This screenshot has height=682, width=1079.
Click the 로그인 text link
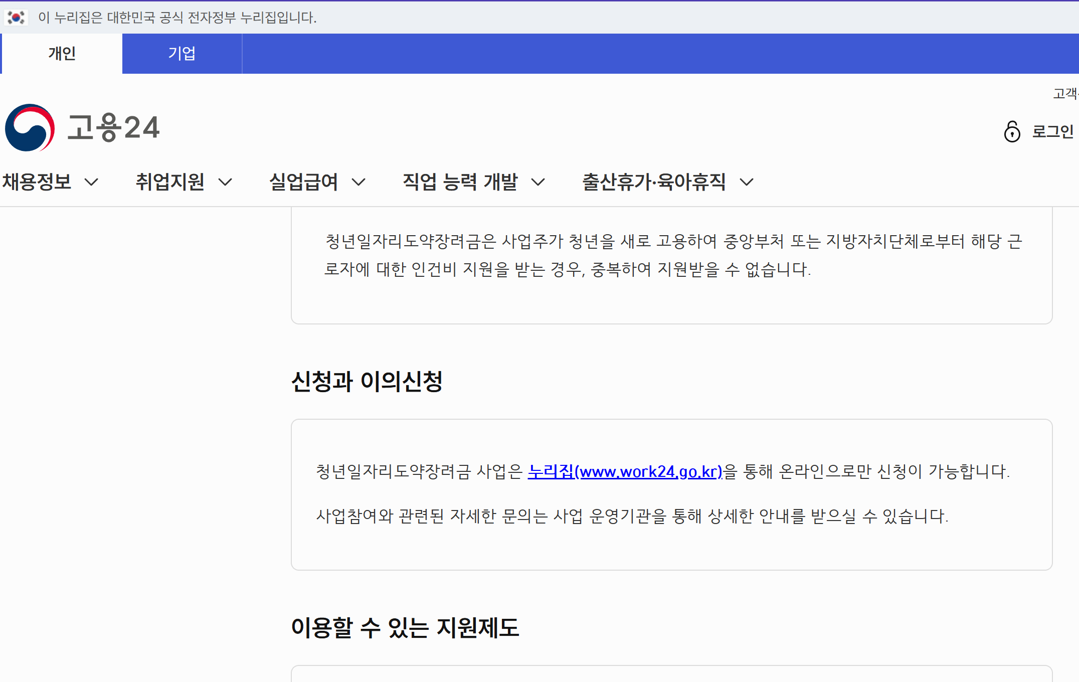[x=1052, y=131]
